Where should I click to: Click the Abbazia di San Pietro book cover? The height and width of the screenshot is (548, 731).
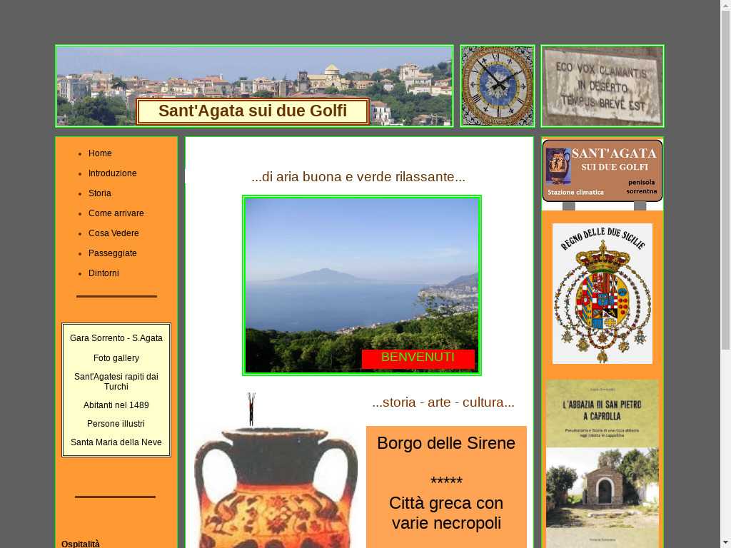(602, 464)
